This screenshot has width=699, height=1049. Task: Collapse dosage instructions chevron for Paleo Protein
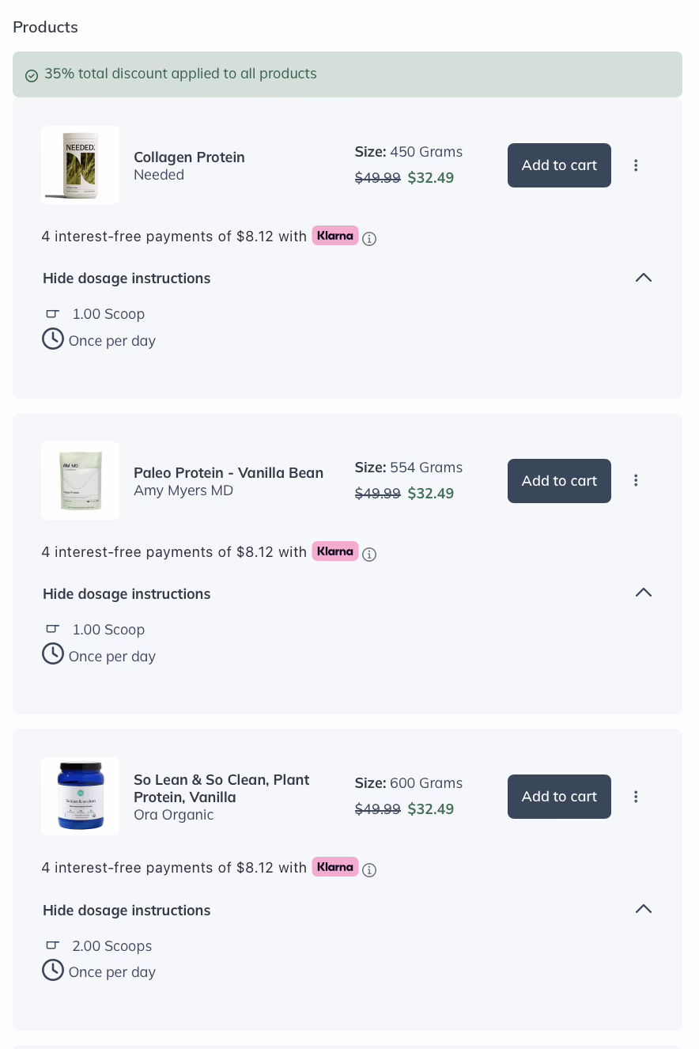coord(644,593)
